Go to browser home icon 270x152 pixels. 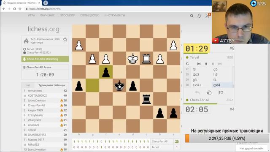click(20, 9)
